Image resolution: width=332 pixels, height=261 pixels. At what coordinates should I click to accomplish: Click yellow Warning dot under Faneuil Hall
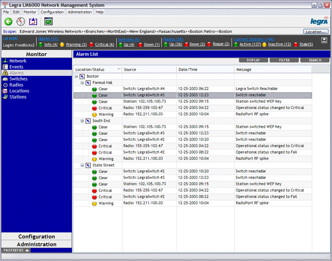coord(94,115)
